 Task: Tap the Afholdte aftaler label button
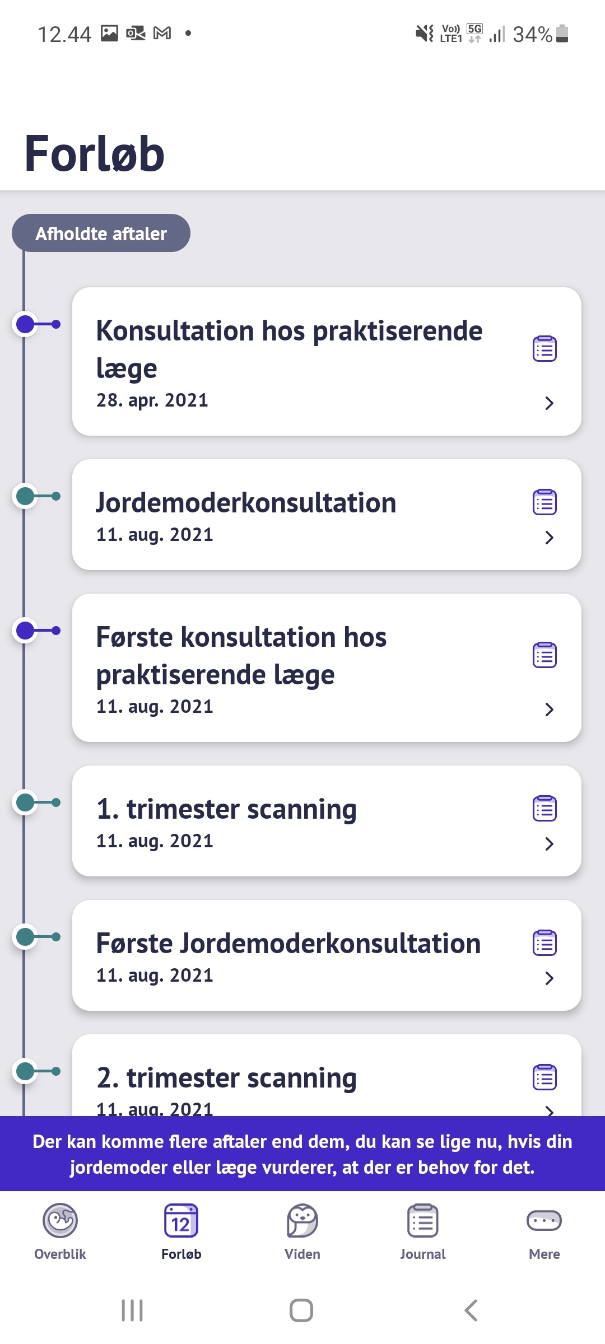[x=101, y=233]
